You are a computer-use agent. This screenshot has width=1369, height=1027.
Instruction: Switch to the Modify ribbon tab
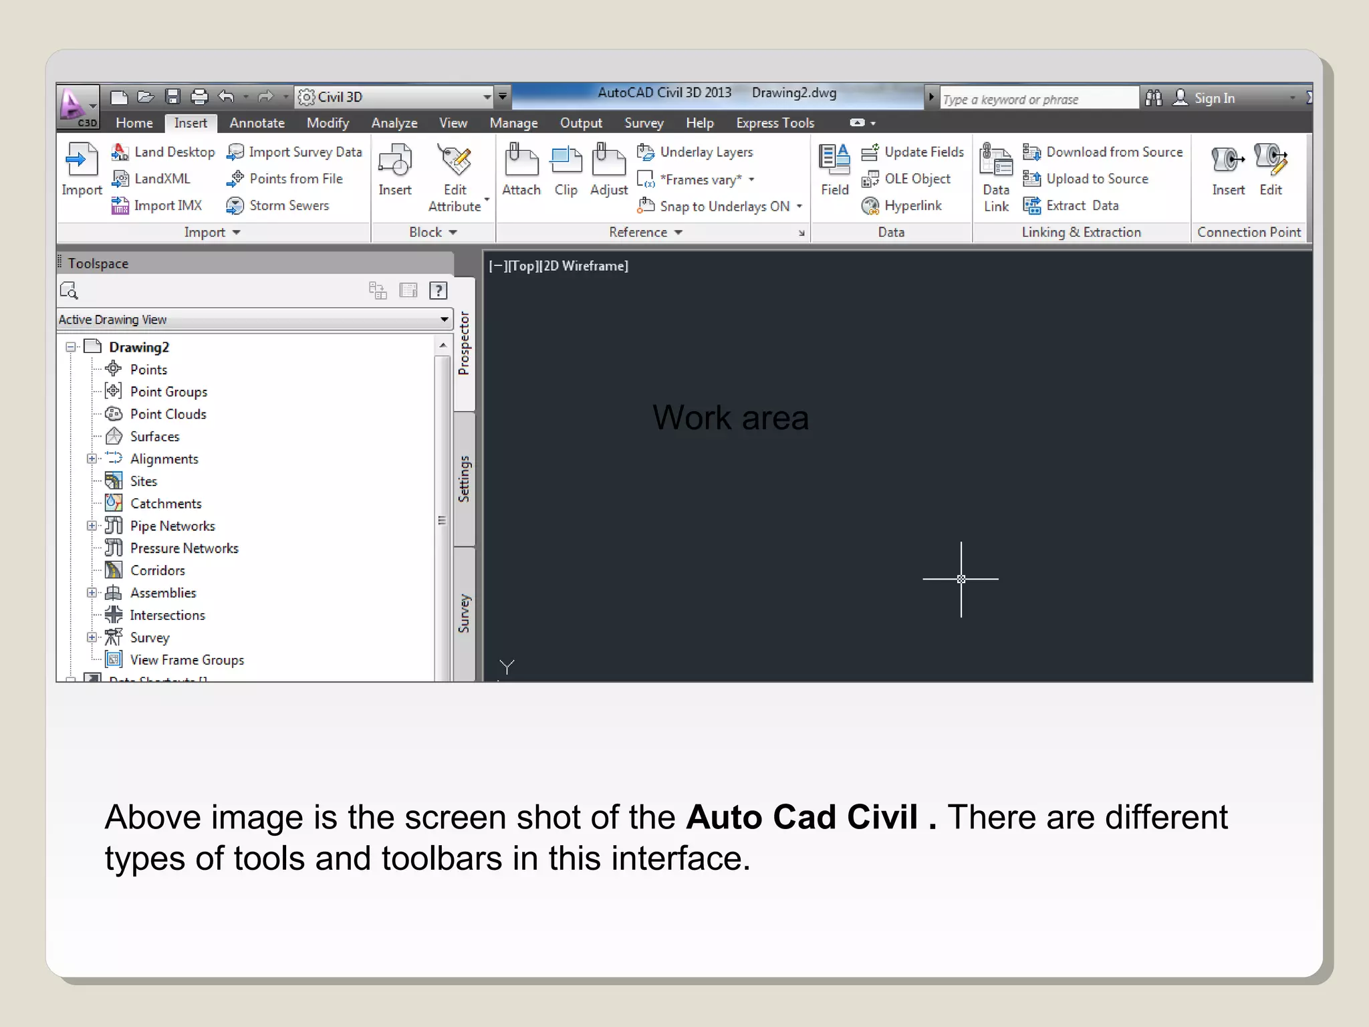click(328, 123)
